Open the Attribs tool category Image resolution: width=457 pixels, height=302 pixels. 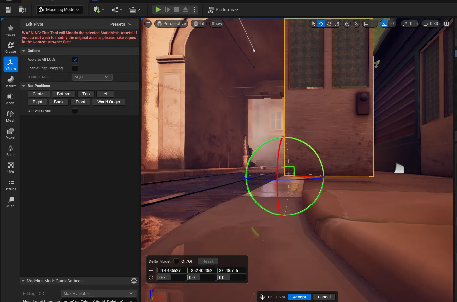pos(10,185)
